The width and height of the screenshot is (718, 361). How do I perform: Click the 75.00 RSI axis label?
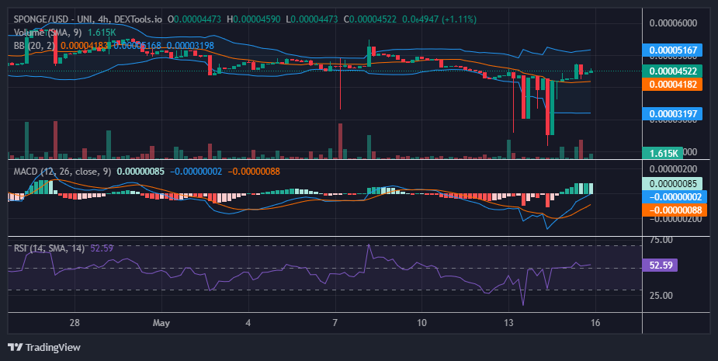(x=661, y=240)
